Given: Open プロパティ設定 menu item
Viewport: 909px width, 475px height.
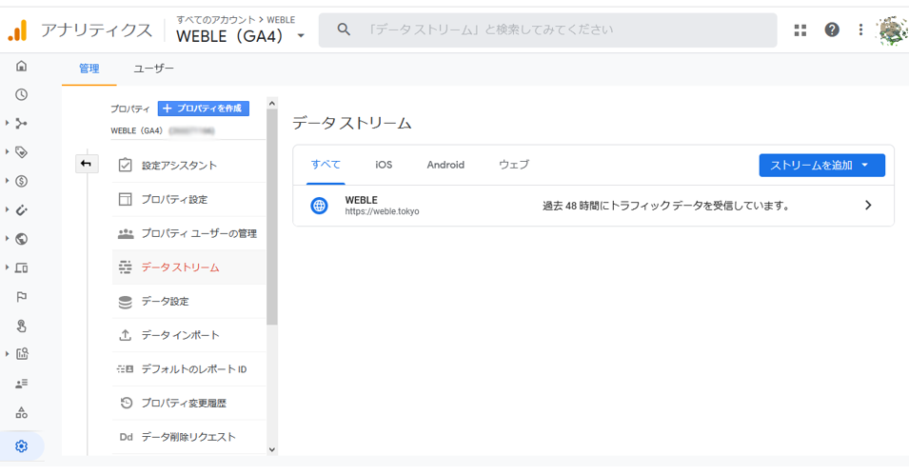Looking at the screenshot, I should click(x=188, y=200).
